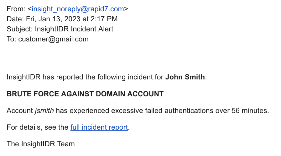Click the recipient address customer@gmail.com
The image size is (281, 156).
pos(54,39)
